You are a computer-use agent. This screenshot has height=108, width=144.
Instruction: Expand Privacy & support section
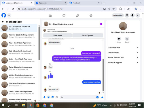click(123, 63)
